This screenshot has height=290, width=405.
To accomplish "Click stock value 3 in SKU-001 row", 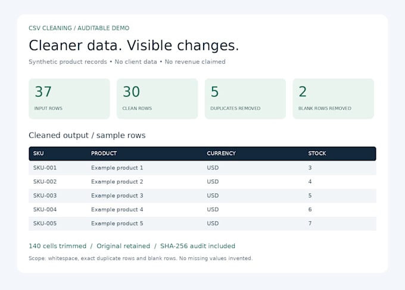I will click(x=310, y=168).
